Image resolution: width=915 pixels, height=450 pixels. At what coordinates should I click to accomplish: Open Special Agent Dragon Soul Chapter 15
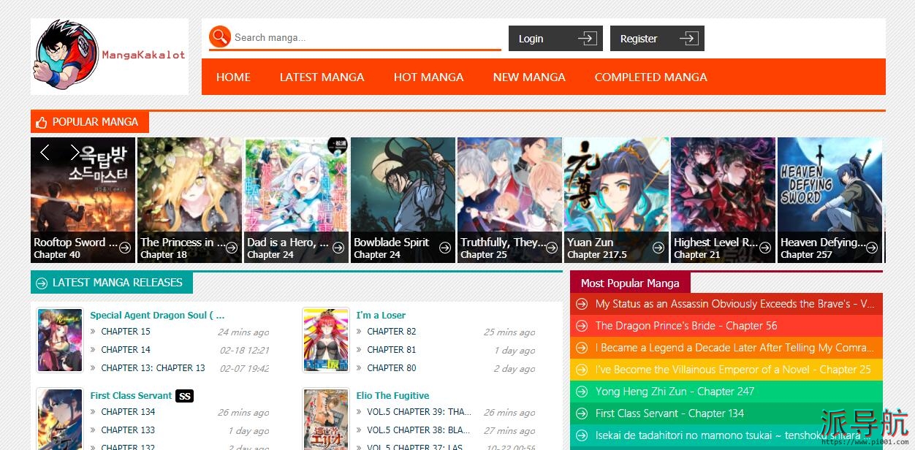tap(126, 331)
